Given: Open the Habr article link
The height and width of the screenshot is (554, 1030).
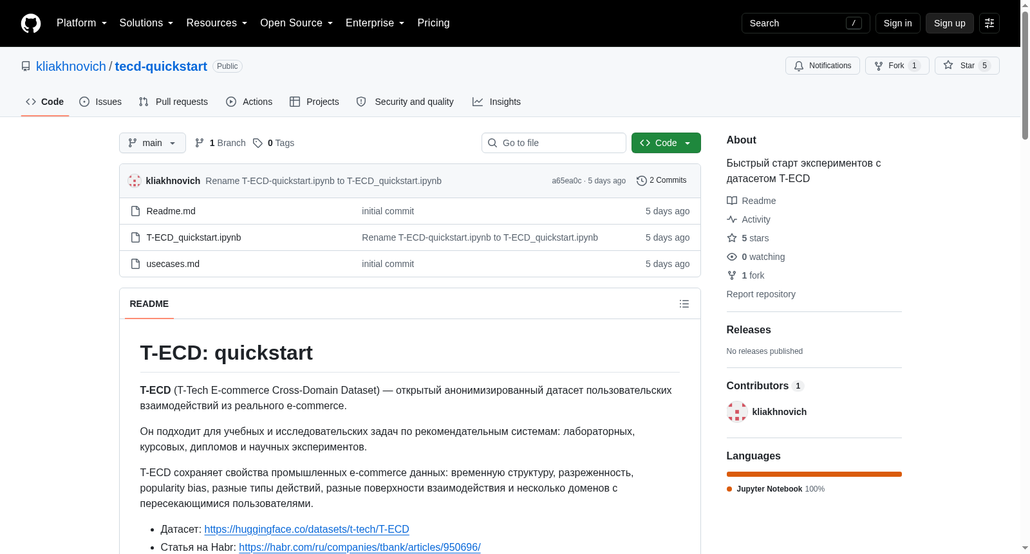Looking at the screenshot, I should click(x=360, y=547).
